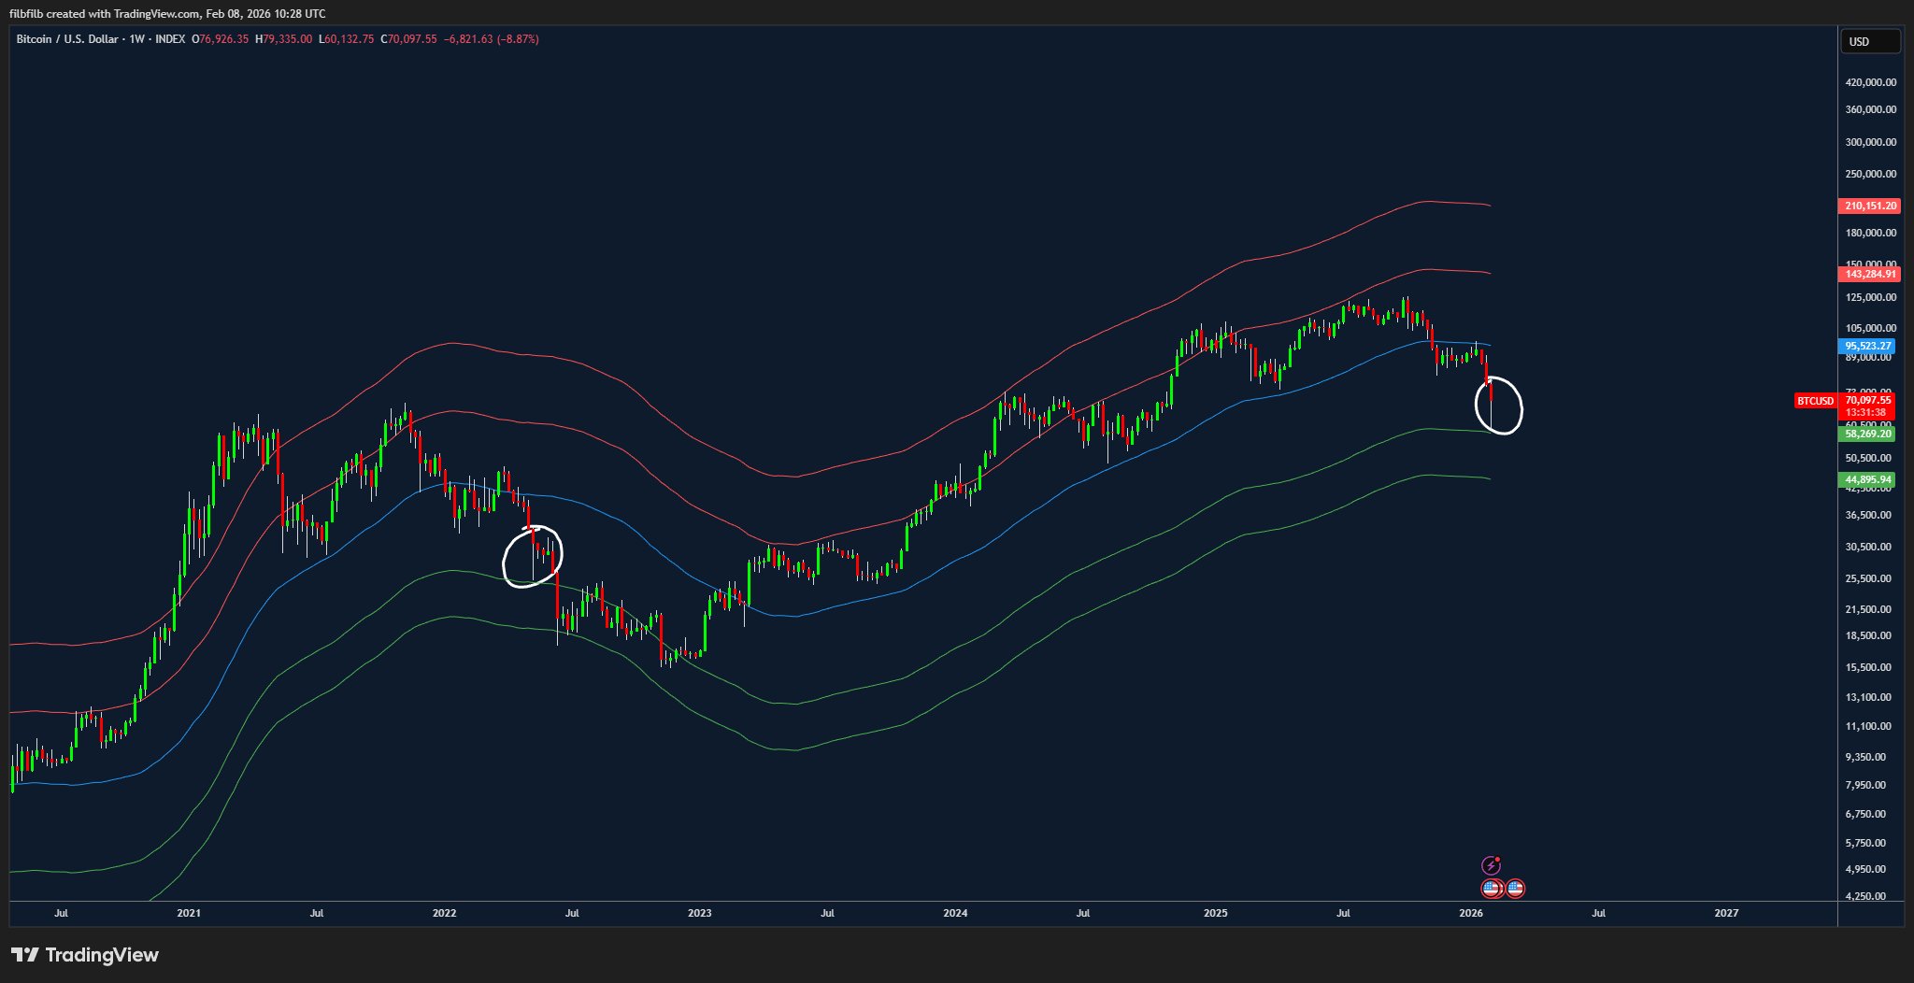This screenshot has height=983, width=1914.
Task: Click the 2026 label on the time axis
Action: pos(1472,914)
